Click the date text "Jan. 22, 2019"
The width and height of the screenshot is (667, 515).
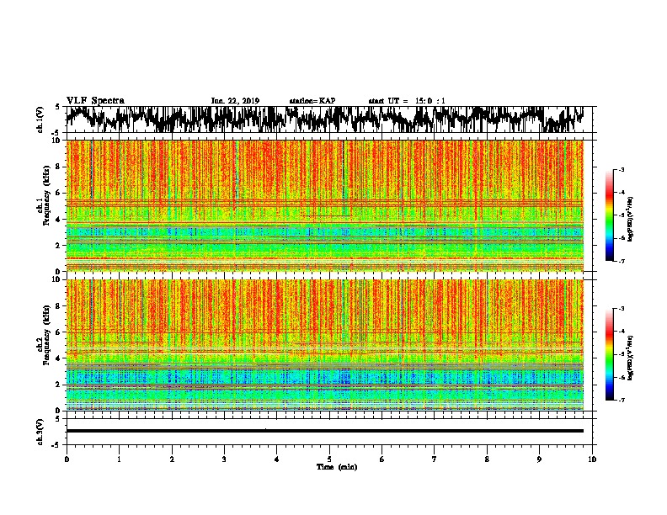coord(235,101)
